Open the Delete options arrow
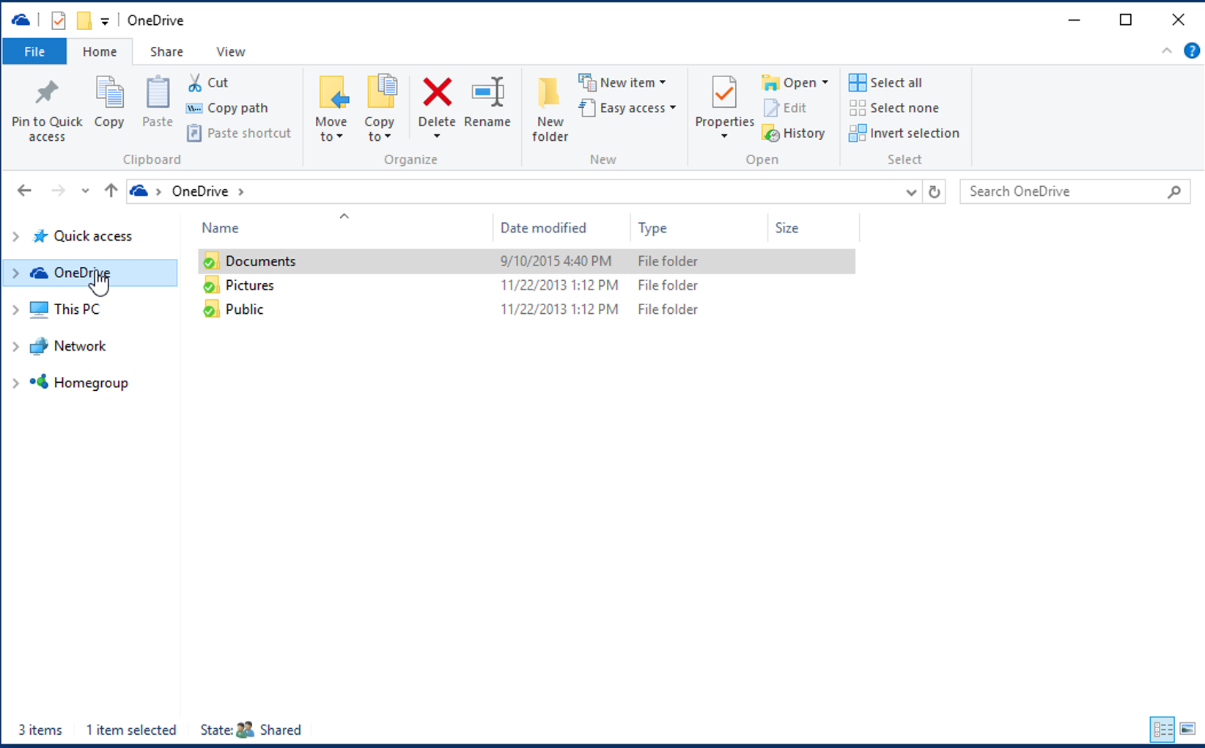Screen dimensions: 1205x748 (x=437, y=136)
